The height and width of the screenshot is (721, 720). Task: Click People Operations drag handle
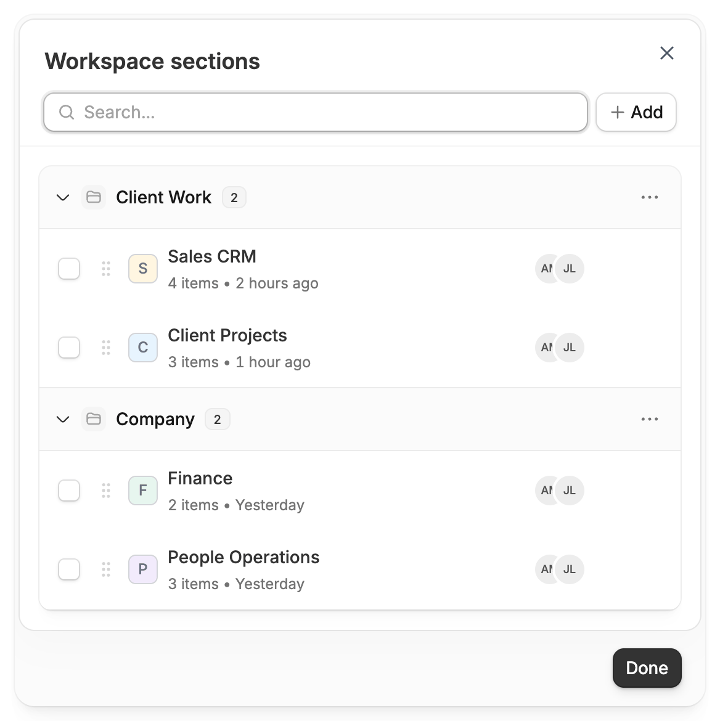(106, 569)
